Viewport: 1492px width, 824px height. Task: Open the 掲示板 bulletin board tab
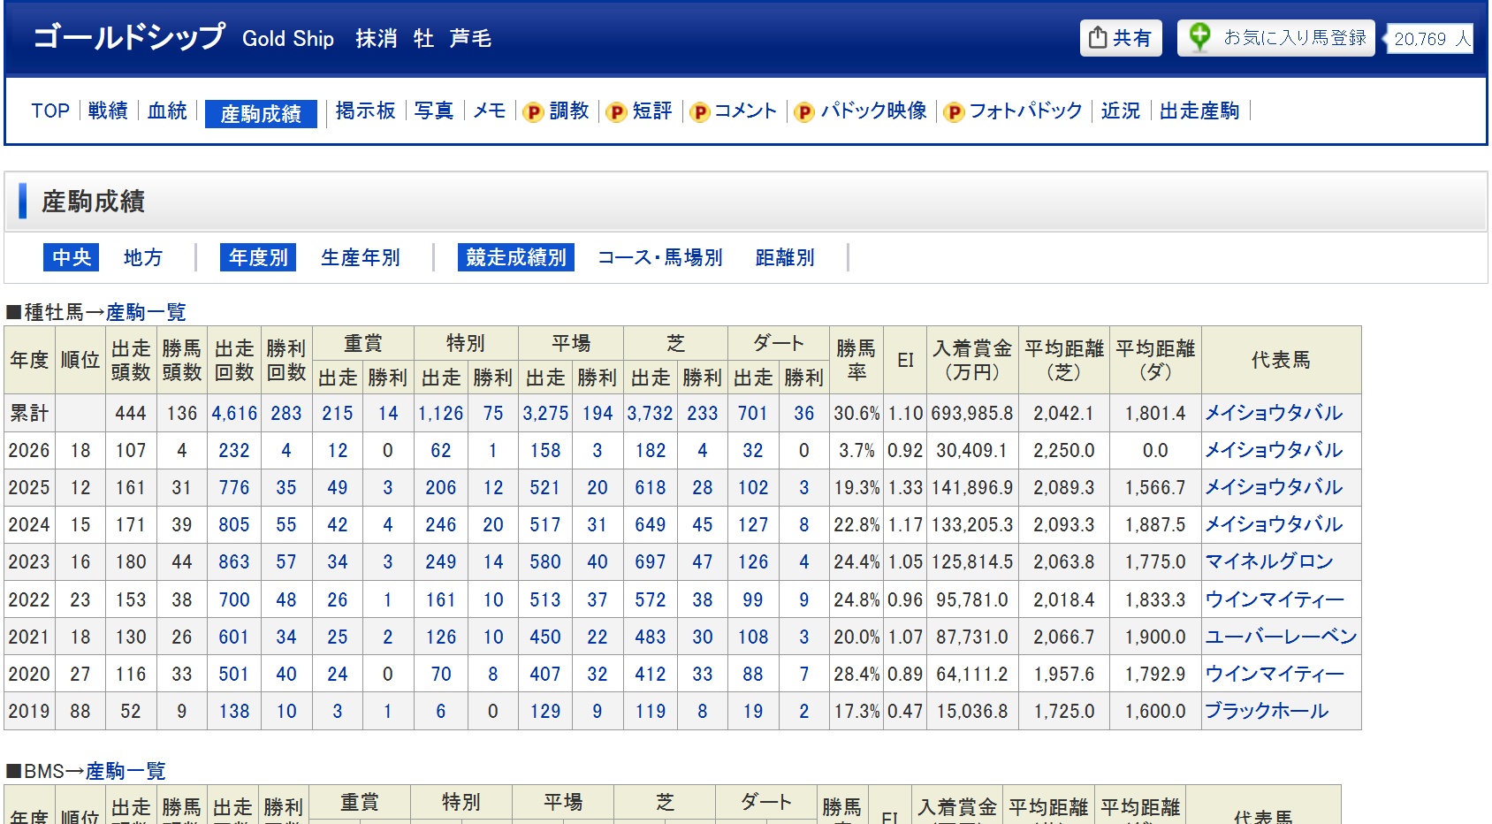coord(365,111)
